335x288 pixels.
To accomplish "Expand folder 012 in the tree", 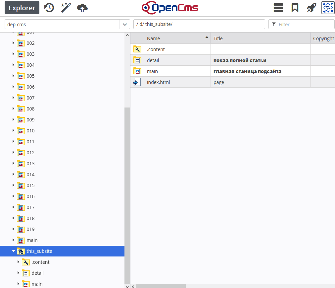I will tap(13, 152).
